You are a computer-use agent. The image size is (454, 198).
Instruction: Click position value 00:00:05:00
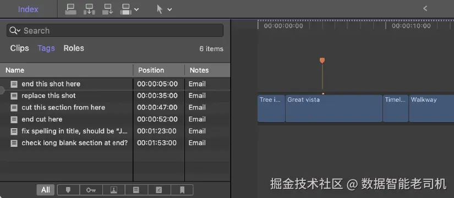pyautogui.click(x=157, y=84)
